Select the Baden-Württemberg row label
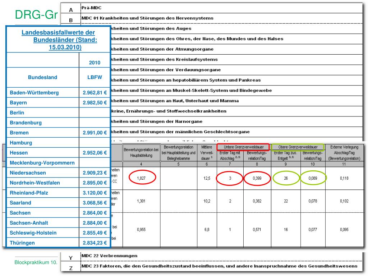Image resolution: width=368 pixels, height=276 pixels. point(34,92)
